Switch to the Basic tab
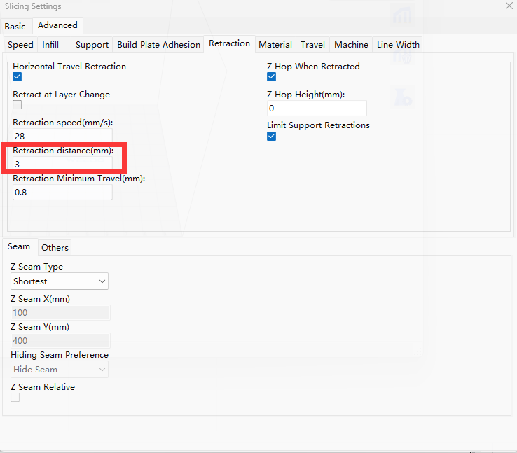517x453 pixels. (x=15, y=26)
